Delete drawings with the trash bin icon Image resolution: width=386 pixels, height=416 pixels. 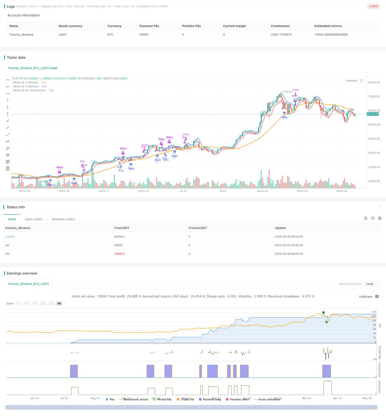click(8, 168)
